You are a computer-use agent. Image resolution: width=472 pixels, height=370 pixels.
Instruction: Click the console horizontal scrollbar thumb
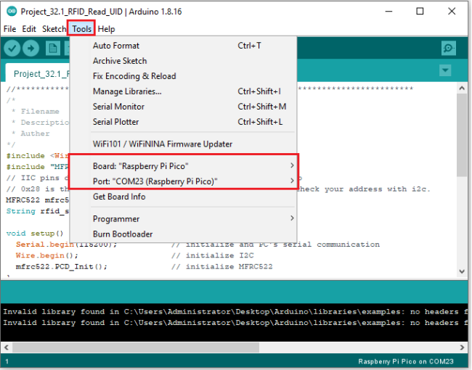click(136, 348)
